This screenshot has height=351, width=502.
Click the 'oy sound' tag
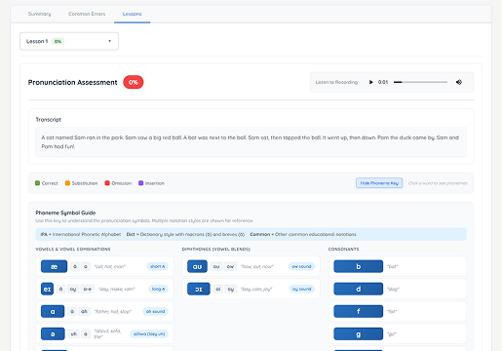pyautogui.click(x=302, y=289)
